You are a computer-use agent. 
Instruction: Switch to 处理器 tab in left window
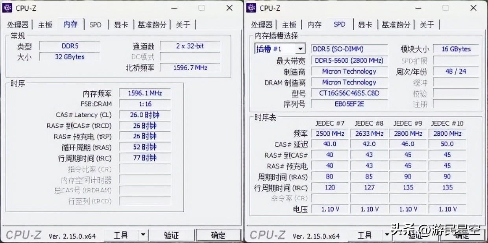(x=17, y=25)
